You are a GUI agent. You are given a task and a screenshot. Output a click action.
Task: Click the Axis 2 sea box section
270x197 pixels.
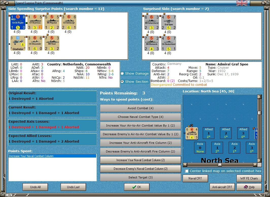click(234, 147)
